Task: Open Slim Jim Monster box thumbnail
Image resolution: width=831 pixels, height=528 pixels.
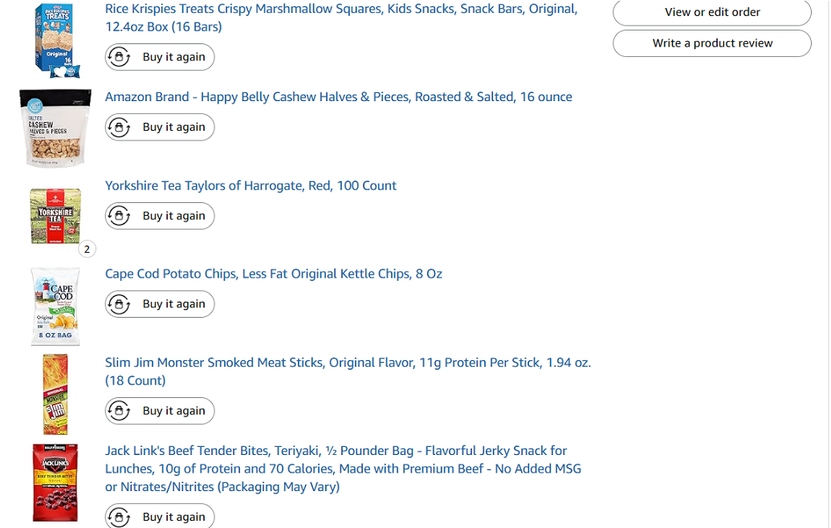Action: [x=55, y=395]
